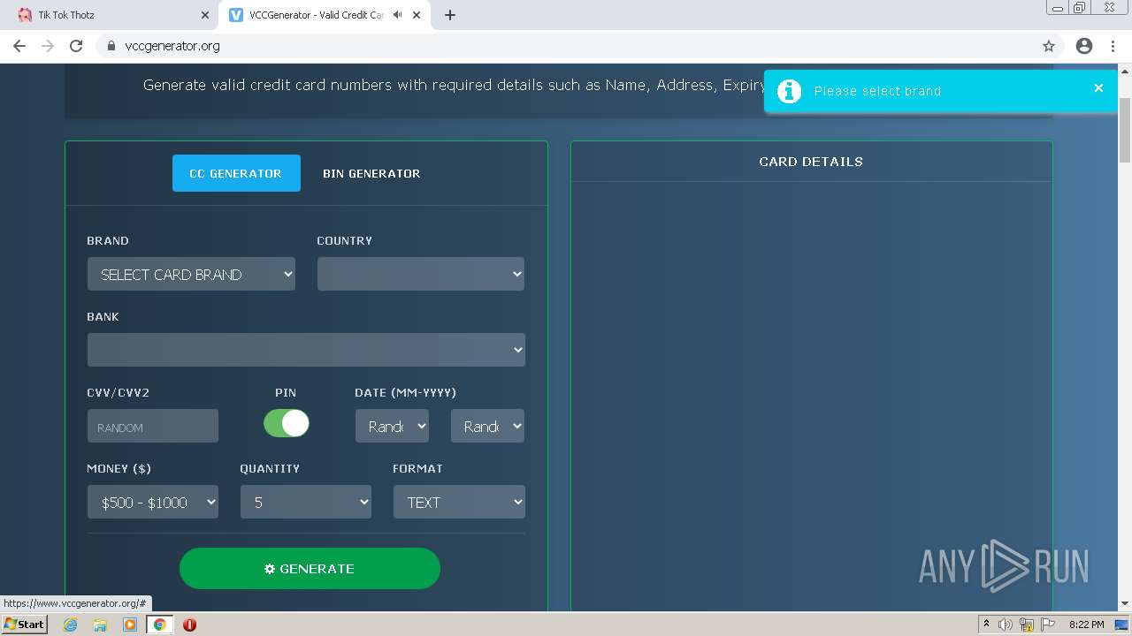
Task: Go back in Chrome browser history
Action: (x=19, y=46)
